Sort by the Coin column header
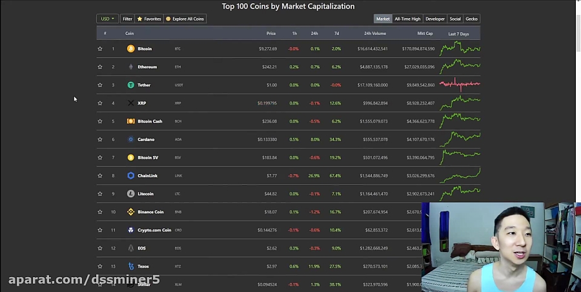 coord(129,34)
